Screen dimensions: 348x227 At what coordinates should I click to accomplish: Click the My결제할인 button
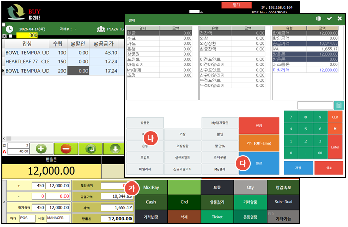[220, 123]
